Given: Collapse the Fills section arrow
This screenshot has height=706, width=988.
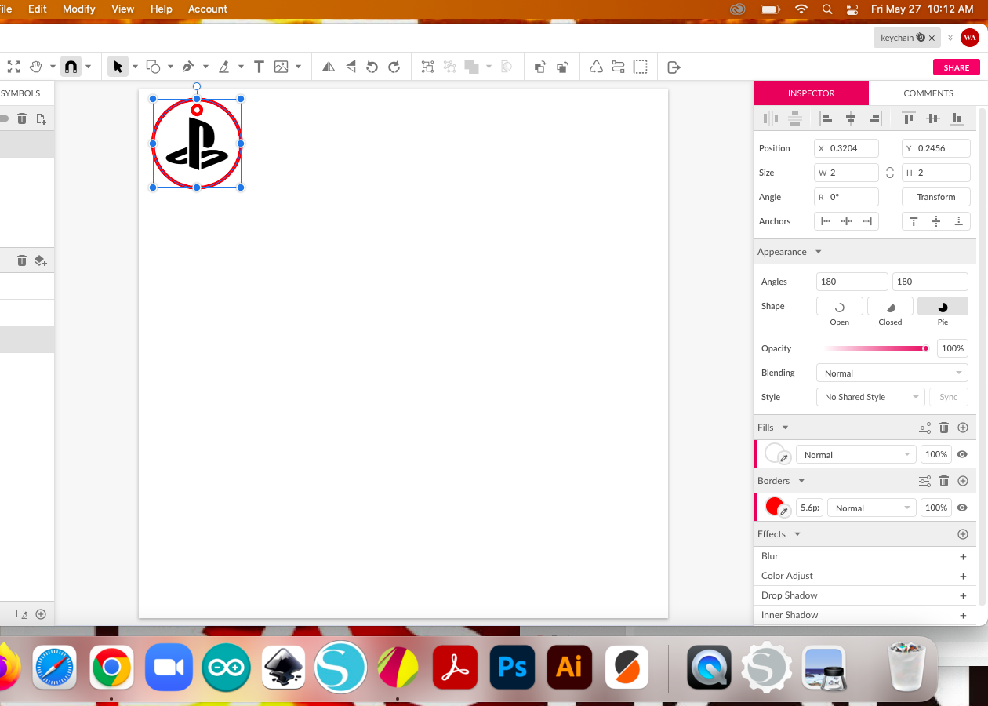Looking at the screenshot, I should pyautogui.click(x=785, y=428).
